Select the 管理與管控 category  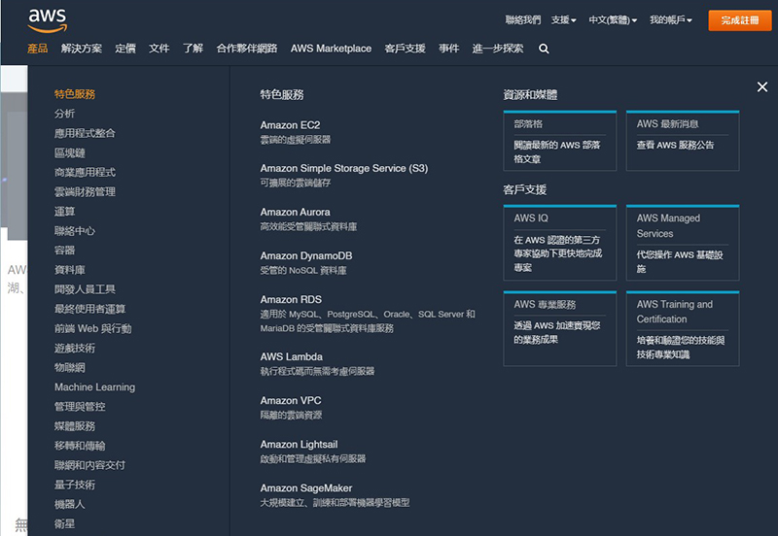[x=80, y=407]
